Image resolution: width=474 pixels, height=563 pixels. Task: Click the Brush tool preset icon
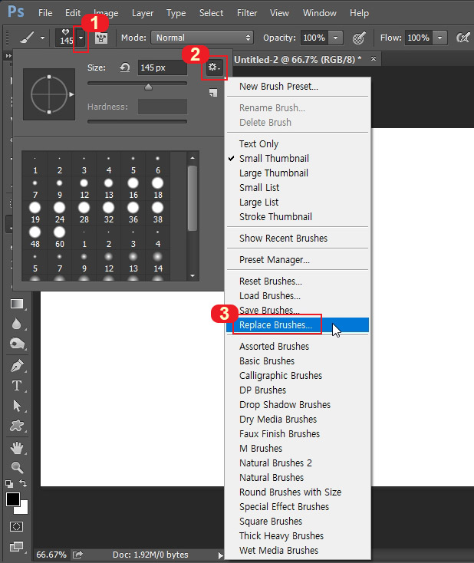click(x=28, y=38)
